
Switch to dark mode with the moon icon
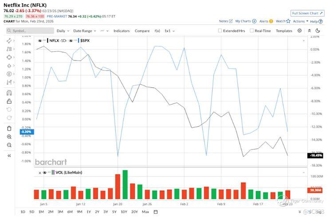click(x=318, y=31)
